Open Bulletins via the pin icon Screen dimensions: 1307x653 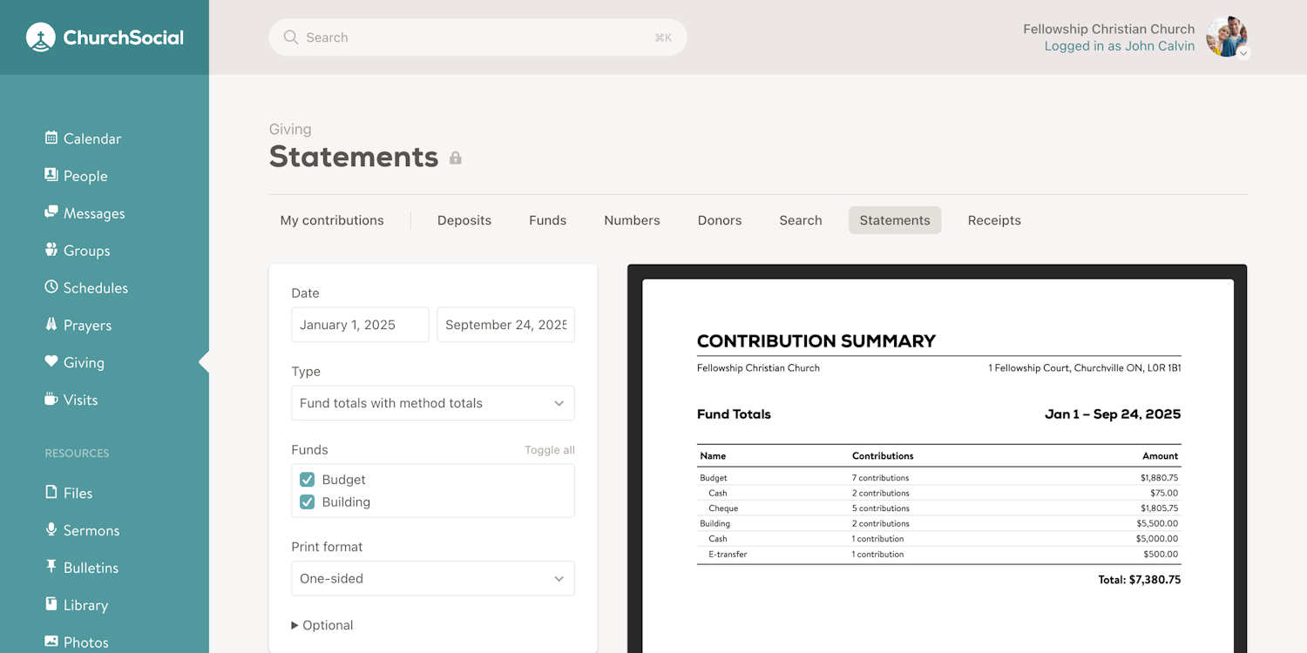51,567
